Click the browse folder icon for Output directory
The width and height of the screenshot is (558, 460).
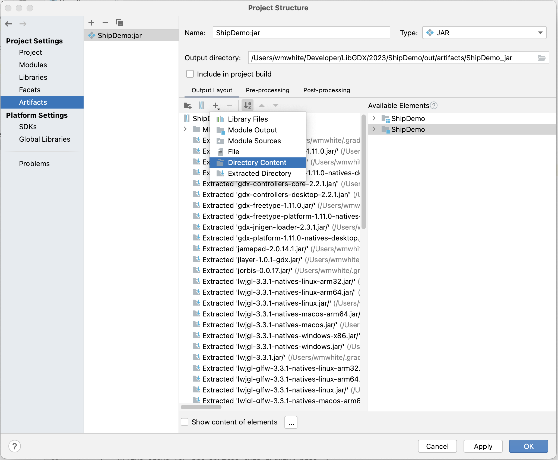coord(541,58)
